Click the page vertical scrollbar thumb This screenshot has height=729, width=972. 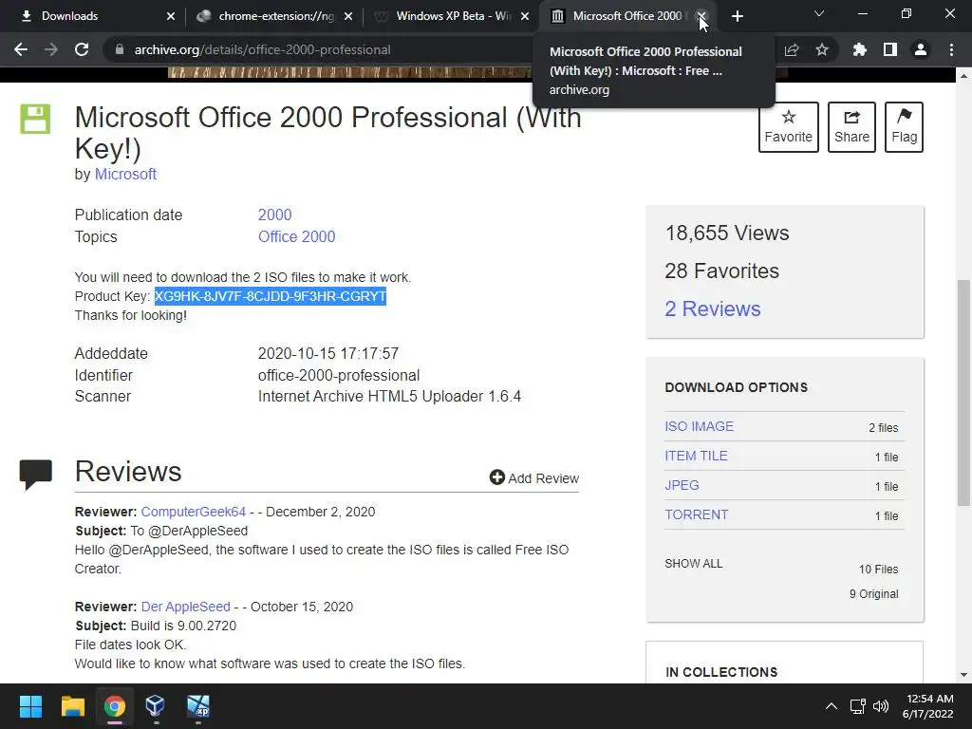point(963,392)
